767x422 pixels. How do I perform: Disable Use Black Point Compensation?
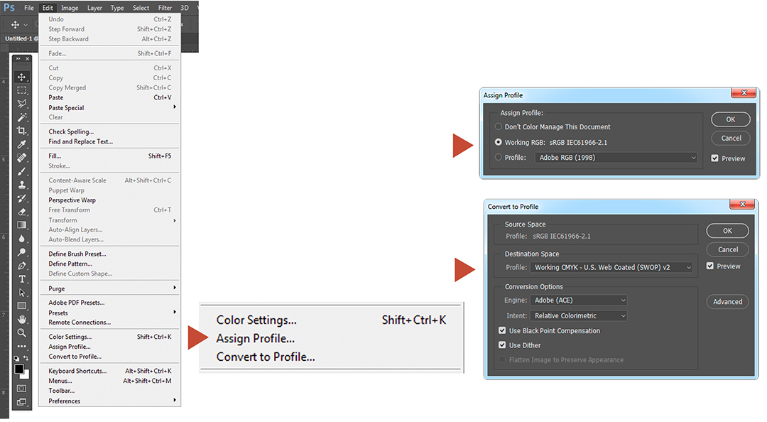503,331
